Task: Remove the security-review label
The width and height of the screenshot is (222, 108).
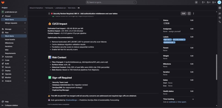Action: 185,40
